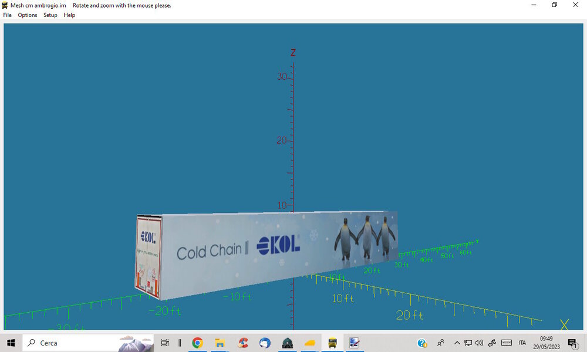The width and height of the screenshot is (587, 352).
Task: Open the Help menu
Action: pyautogui.click(x=69, y=15)
